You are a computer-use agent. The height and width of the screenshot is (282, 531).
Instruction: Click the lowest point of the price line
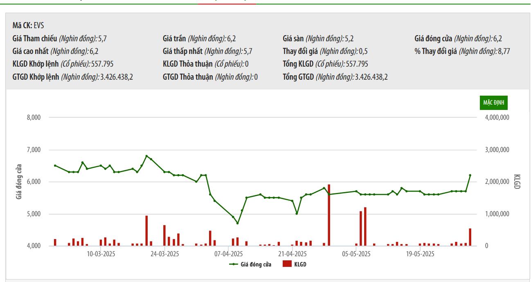click(x=238, y=223)
